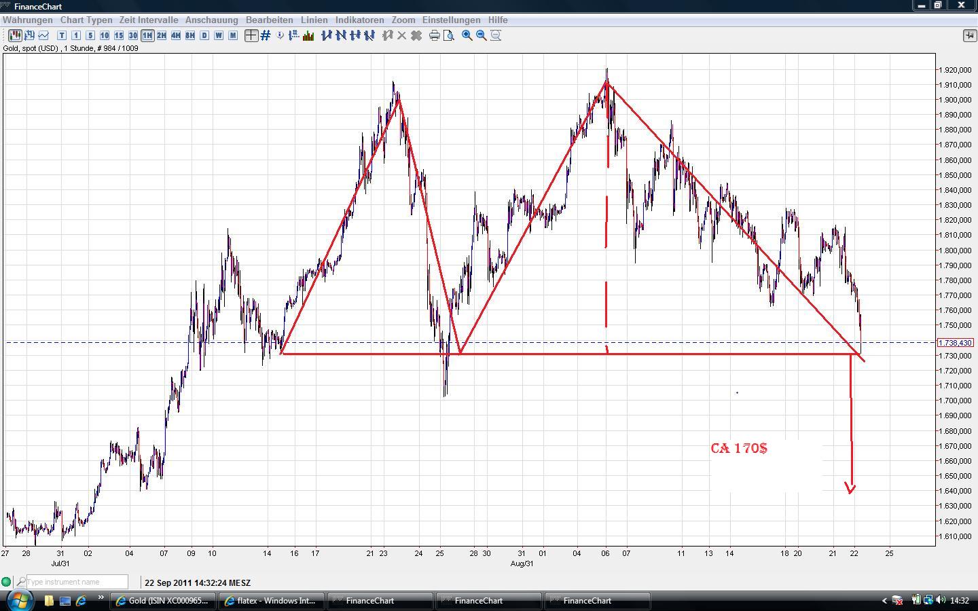This screenshot has width=978, height=611.
Task: Open the Anschauung menu
Action: 212,20
